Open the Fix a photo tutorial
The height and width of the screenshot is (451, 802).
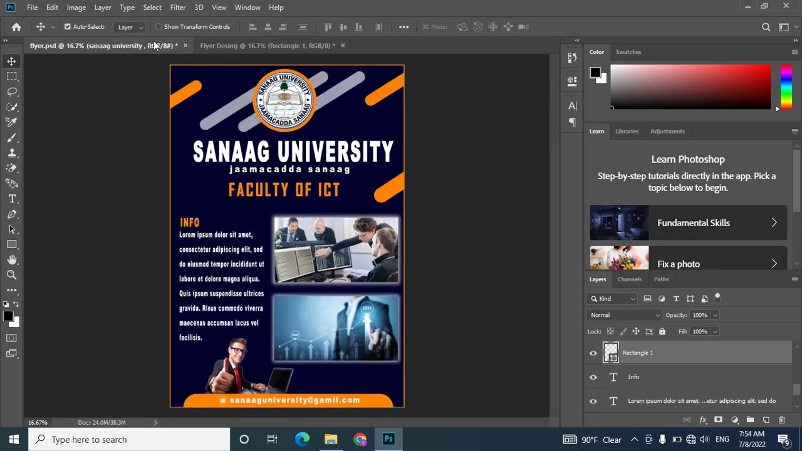click(x=688, y=258)
